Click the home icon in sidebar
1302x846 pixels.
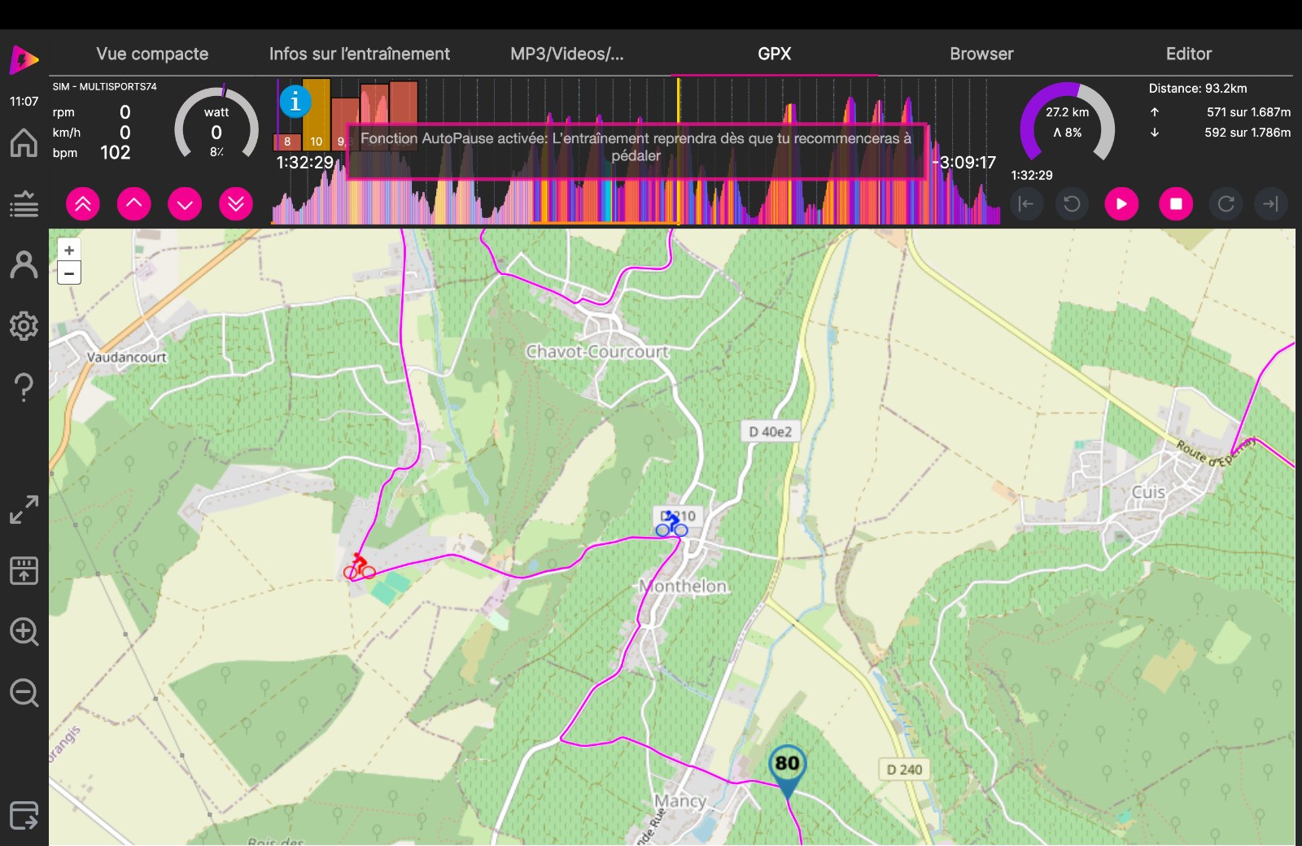click(x=24, y=143)
